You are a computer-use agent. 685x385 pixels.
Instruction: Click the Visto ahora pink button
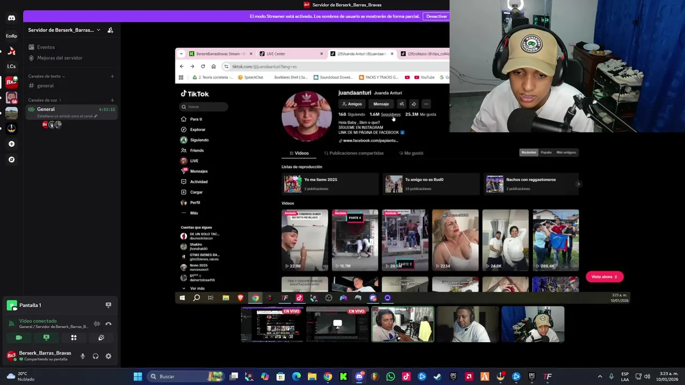click(x=604, y=276)
